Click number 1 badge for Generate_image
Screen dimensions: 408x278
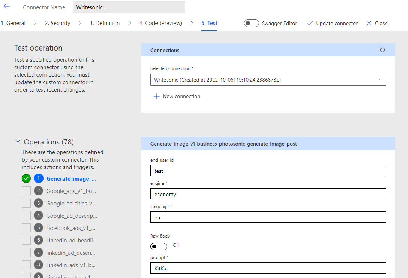point(39,178)
